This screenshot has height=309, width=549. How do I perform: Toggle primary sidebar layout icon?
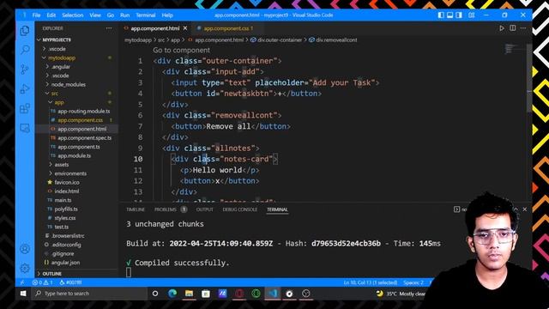[441, 15]
